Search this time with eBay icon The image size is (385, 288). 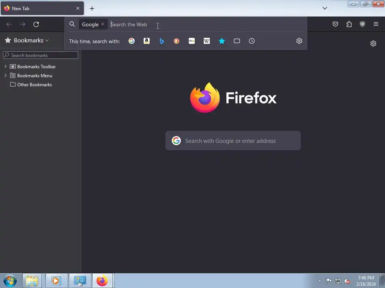[192, 41]
